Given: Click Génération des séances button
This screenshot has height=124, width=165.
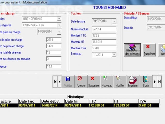Looking at the screenshot, I should point(132,50).
